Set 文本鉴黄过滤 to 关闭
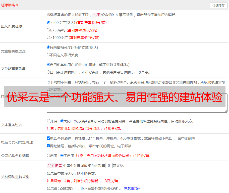The image size is (229, 193). (62, 121)
